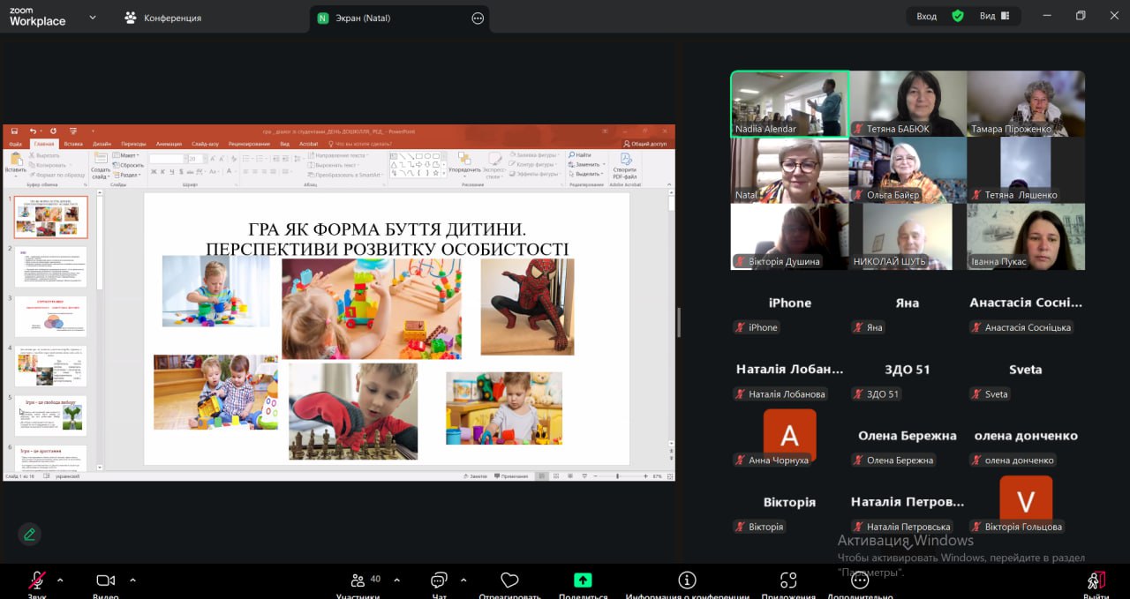This screenshot has width=1130, height=599.
Task: Click the leave meeting icon
Action: click(1096, 580)
